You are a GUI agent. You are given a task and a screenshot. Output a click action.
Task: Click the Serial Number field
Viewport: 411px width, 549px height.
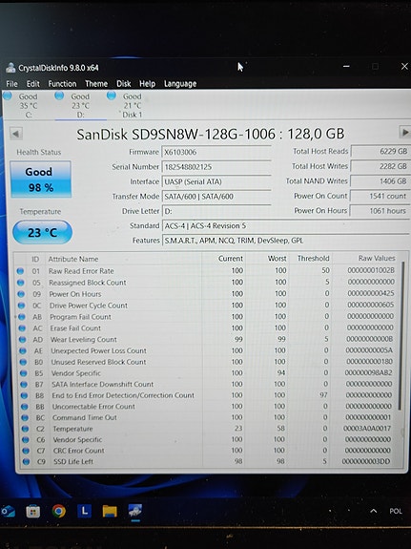[x=216, y=167]
